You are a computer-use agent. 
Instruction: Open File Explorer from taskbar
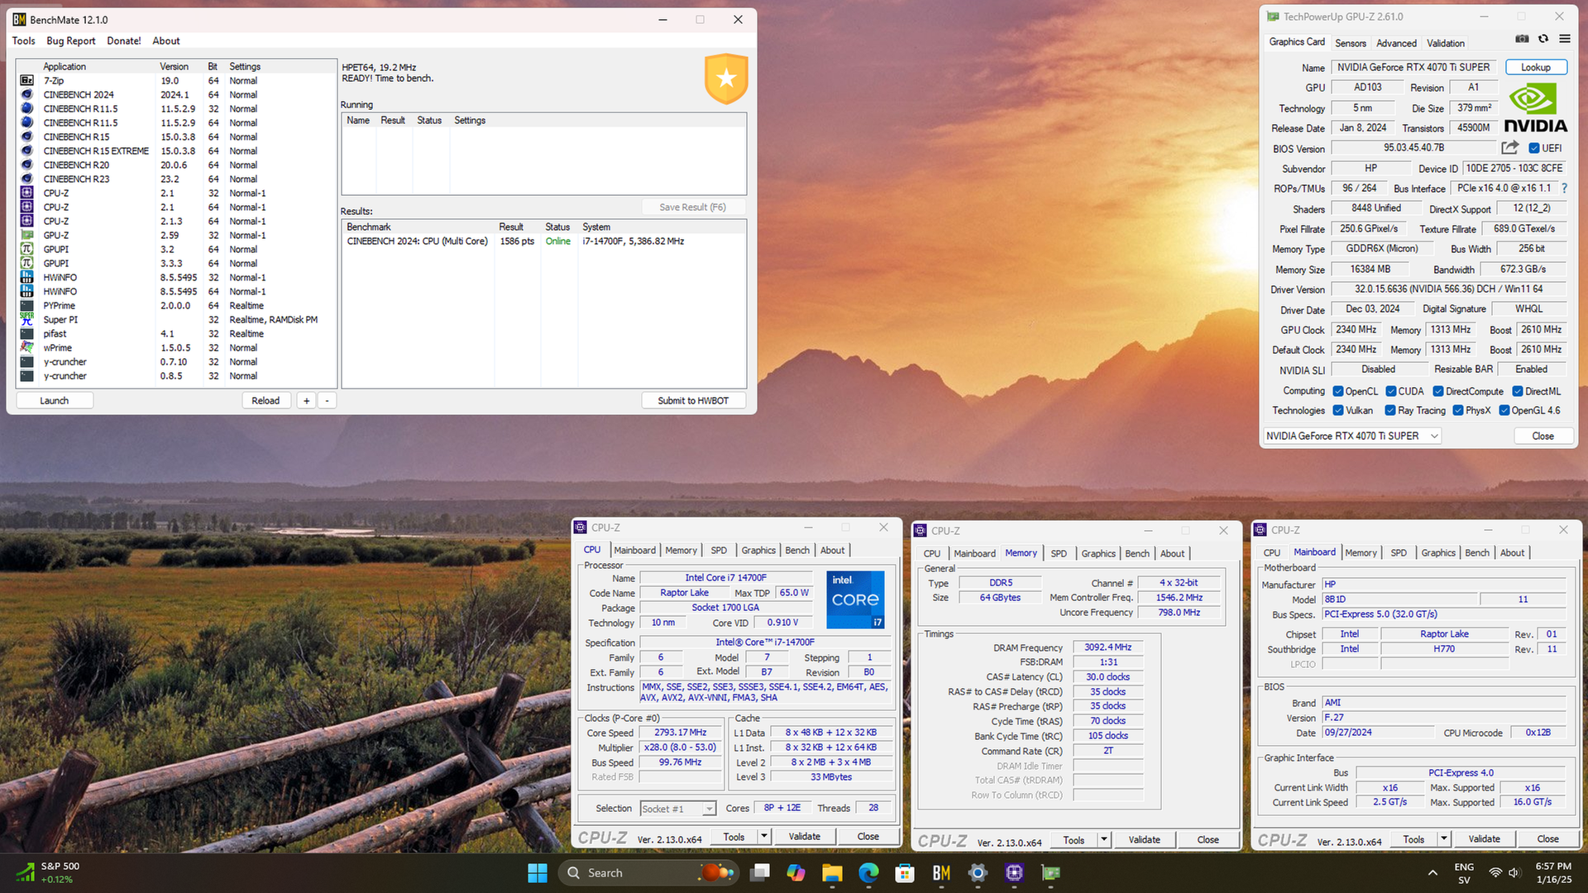(832, 872)
